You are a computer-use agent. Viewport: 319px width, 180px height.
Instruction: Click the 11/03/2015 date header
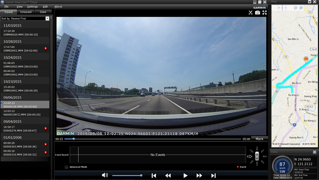click(12, 26)
